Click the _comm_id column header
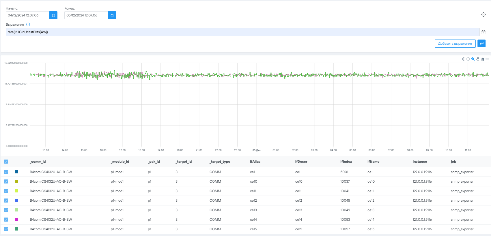The height and width of the screenshot is (236, 491). 38,162
